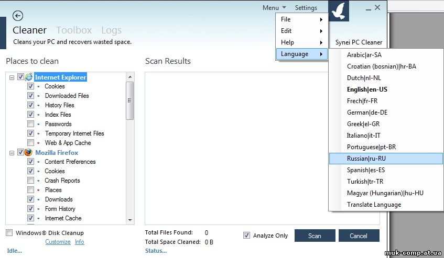The image size is (444, 258).
Task: Uncheck the Form History checkbox
Action: click(x=30, y=209)
